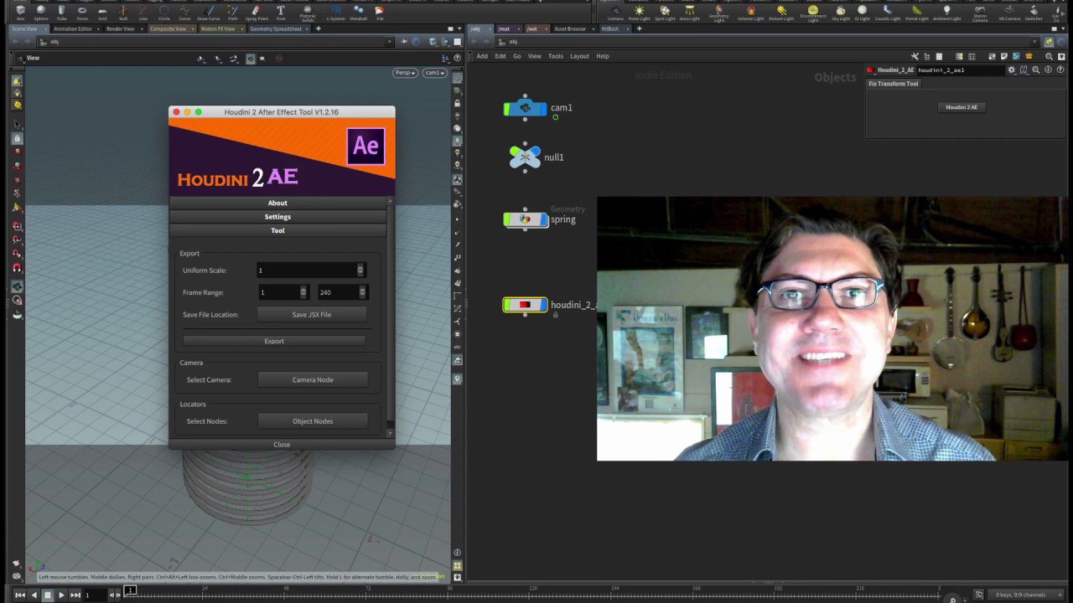Select the Metaball shelf tool

pyautogui.click(x=358, y=13)
